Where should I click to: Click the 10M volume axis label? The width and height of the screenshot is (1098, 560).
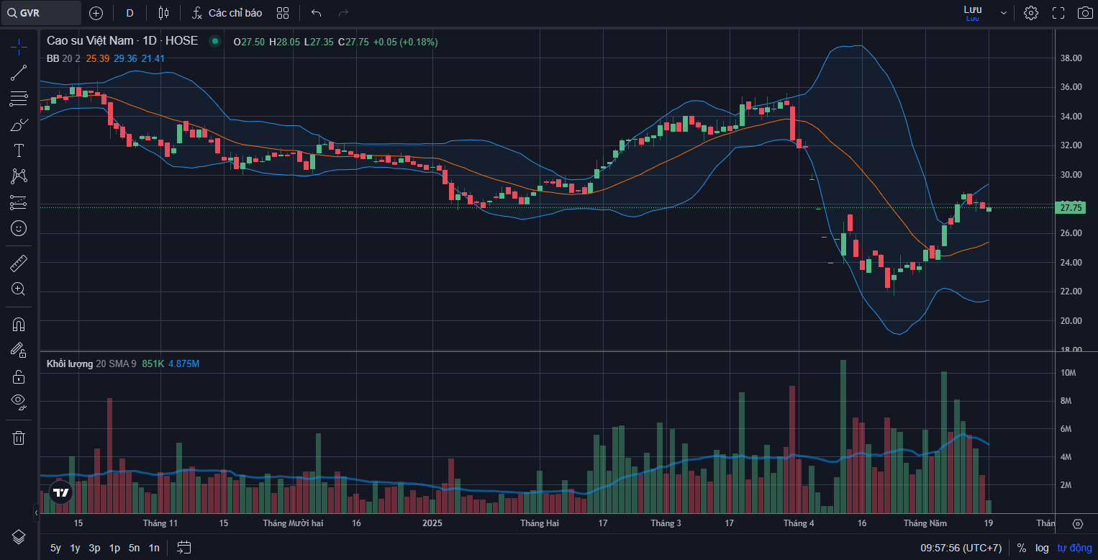(x=1068, y=373)
